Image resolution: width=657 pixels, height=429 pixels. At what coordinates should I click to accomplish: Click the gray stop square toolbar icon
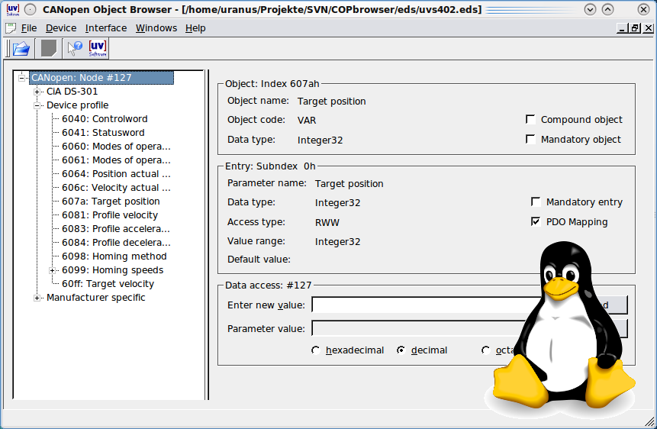coord(49,49)
